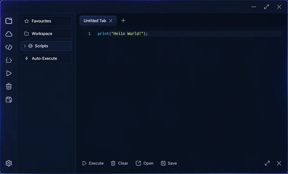Click the Save button
The image size is (288, 174).
pyautogui.click(x=169, y=163)
